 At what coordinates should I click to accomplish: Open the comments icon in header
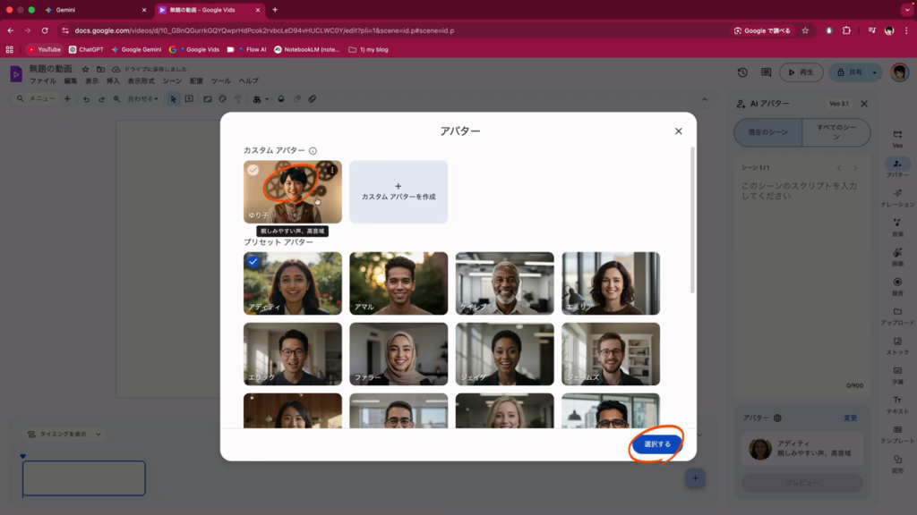pyautogui.click(x=766, y=72)
